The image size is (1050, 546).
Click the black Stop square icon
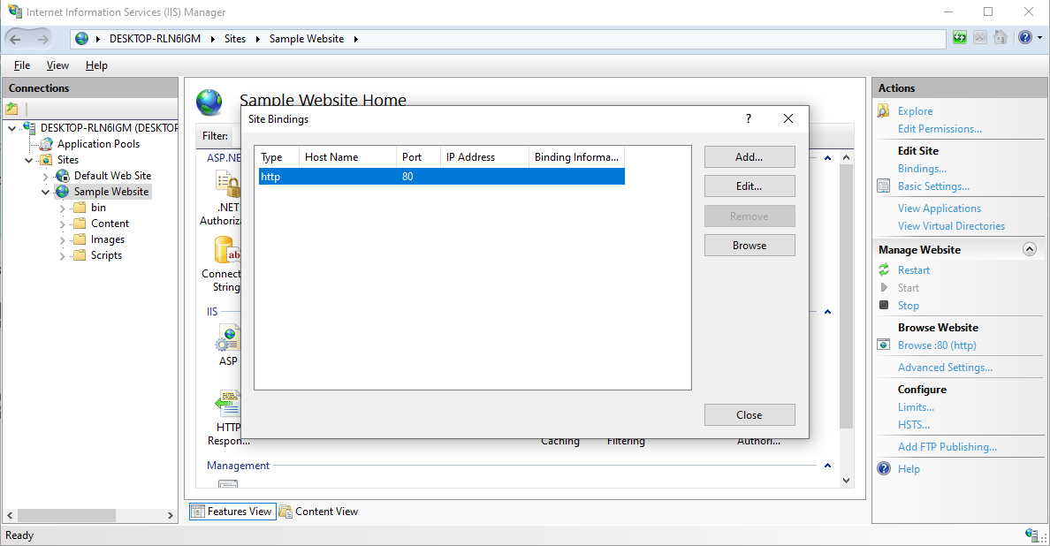[883, 305]
